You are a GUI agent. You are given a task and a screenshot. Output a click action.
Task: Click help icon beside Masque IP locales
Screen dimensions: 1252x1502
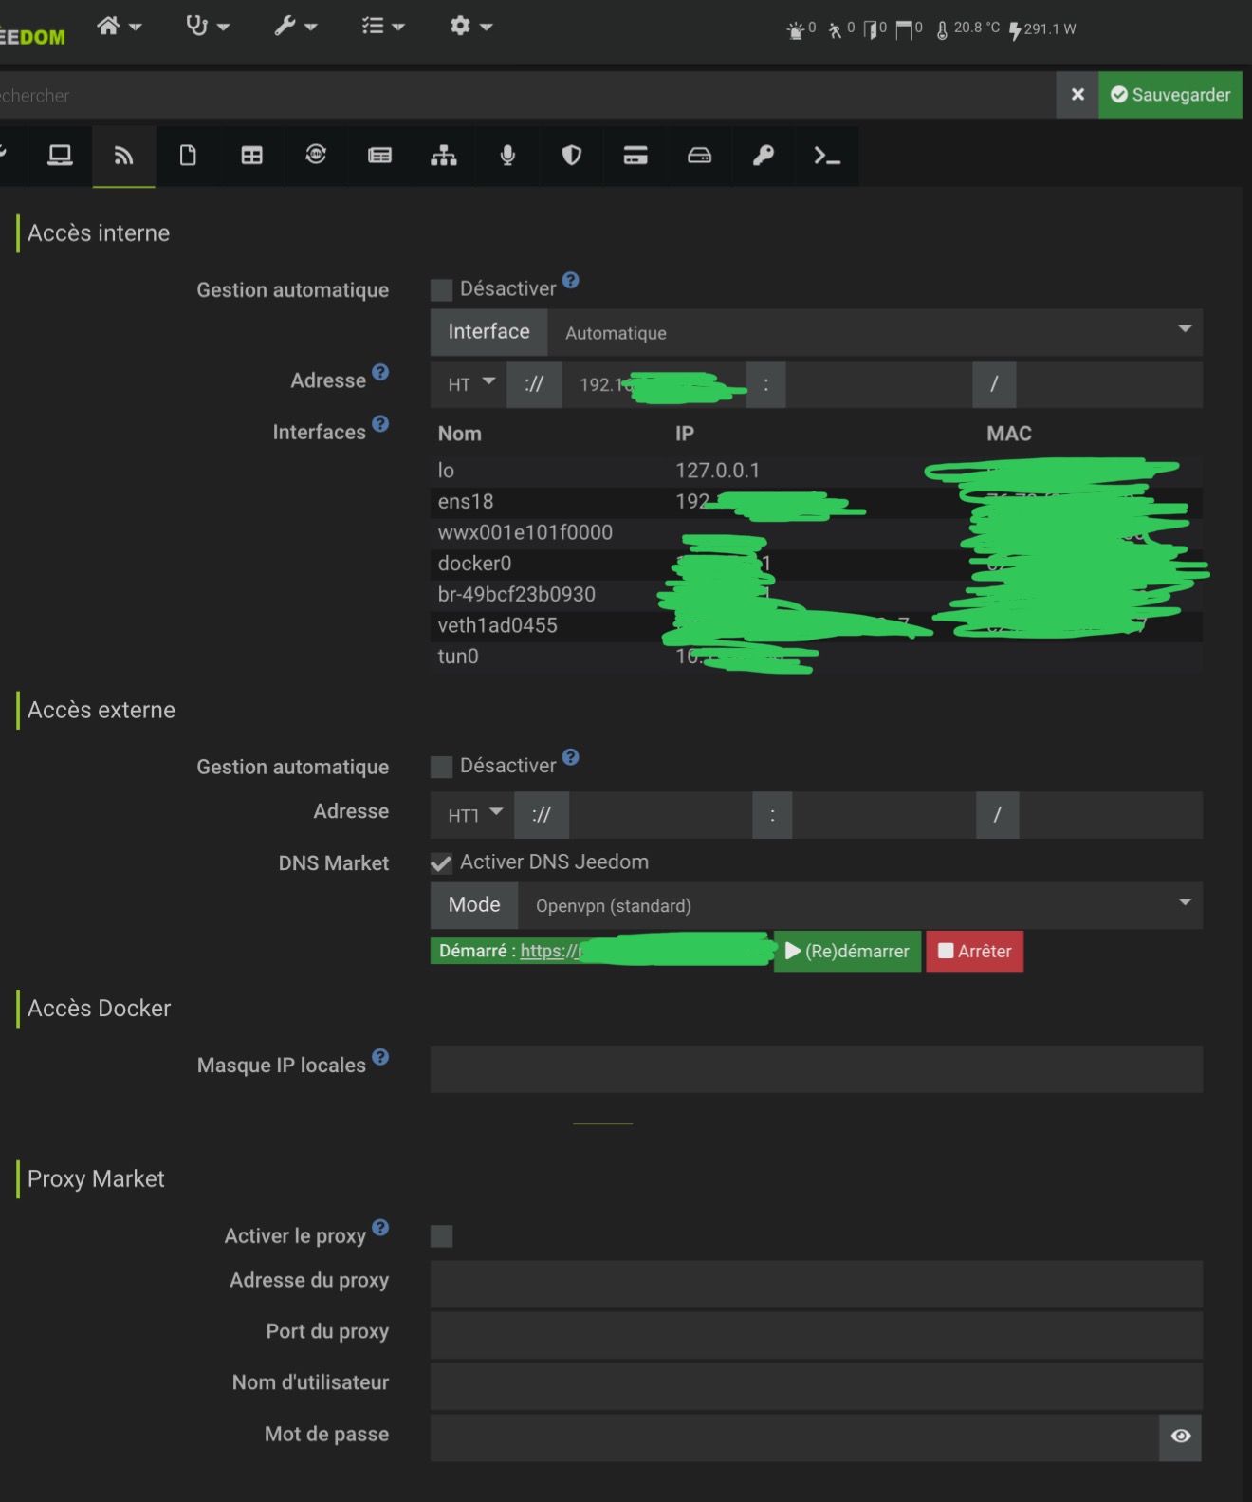pyautogui.click(x=380, y=1057)
